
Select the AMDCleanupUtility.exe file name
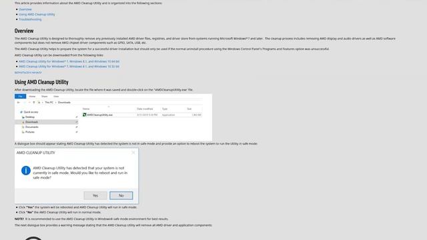(99, 115)
